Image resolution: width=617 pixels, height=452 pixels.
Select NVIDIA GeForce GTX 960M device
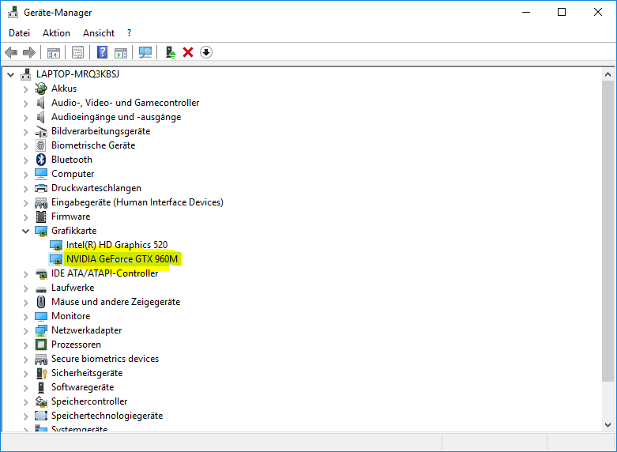coord(122,259)
